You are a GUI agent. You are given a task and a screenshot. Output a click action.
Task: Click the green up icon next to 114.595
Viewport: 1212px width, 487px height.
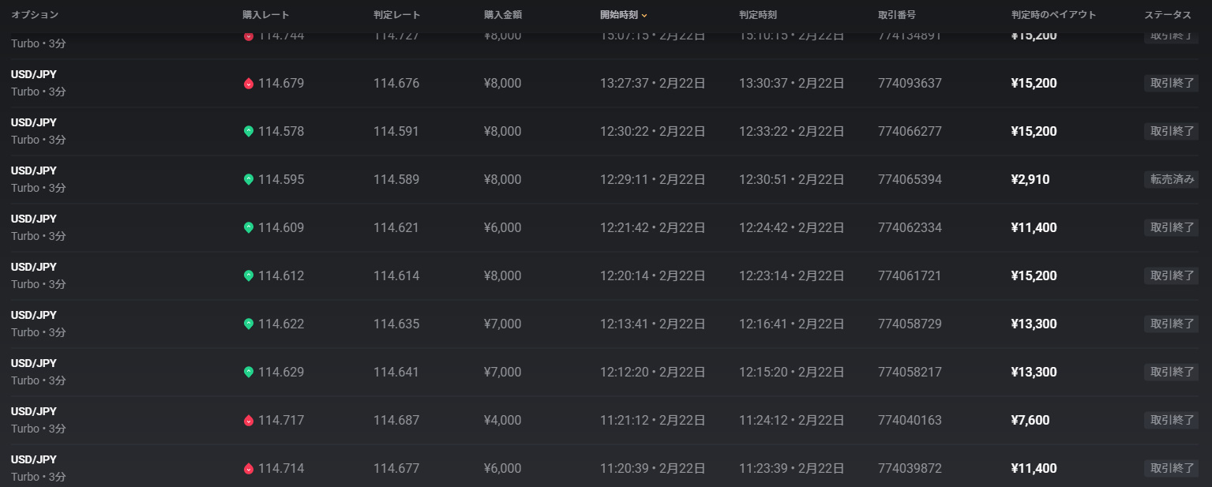[x=249, y=180]
